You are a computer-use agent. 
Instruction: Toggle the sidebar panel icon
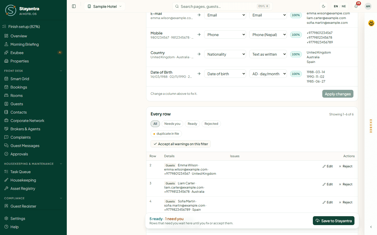point(74,6)
